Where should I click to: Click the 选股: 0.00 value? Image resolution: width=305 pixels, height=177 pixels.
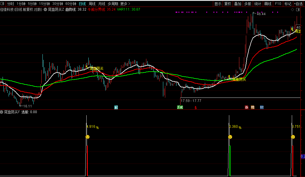[x=29, y=112]
